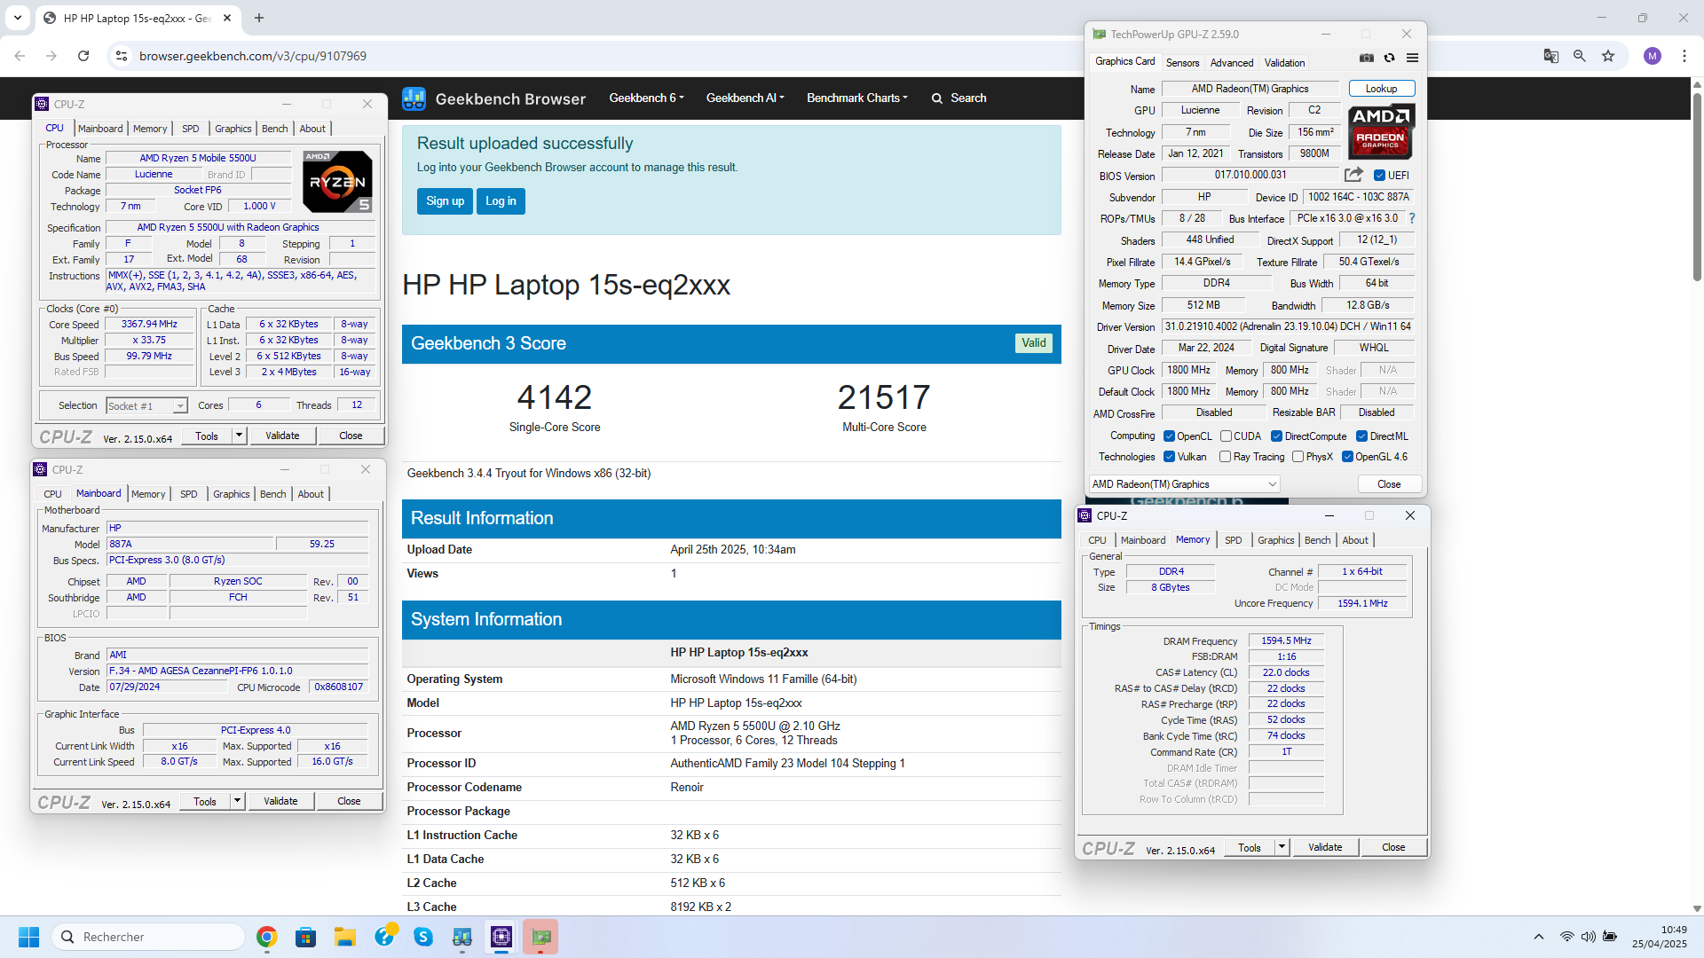This screenshot has width=1704, height=958.
Task: Open Tools dropdown arrow in CPU-Z Memory window
Action: [1282, 847]
